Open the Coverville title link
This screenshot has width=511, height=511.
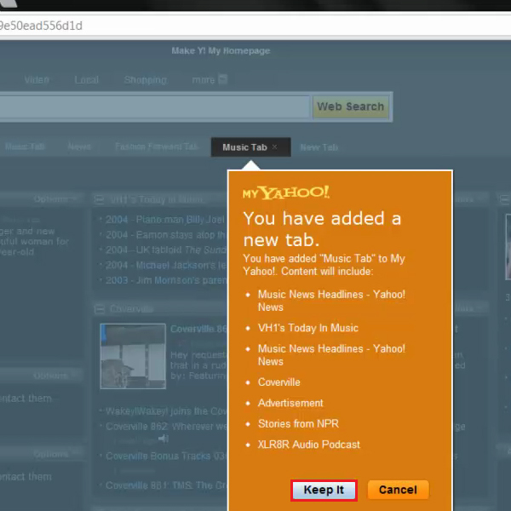131,308
